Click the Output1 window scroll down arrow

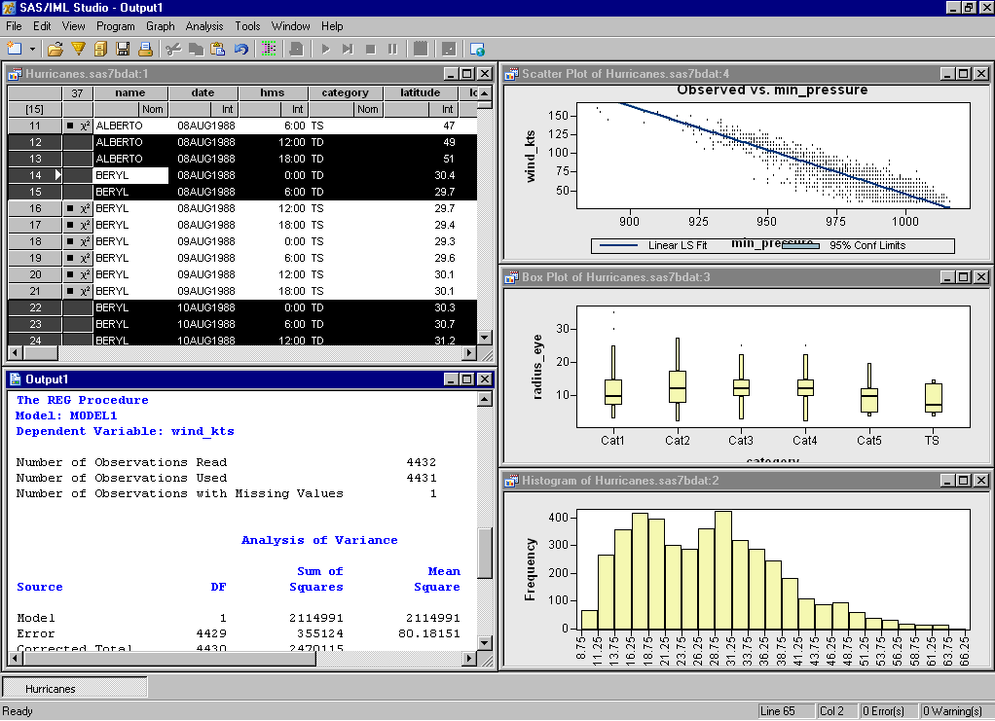[x=484, y=643]
